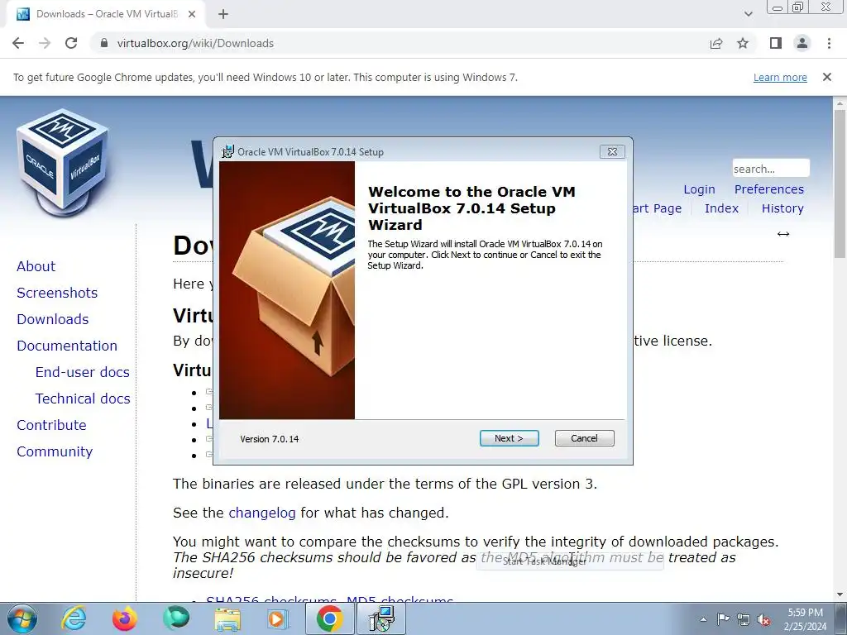Open the green globe browser taskbar icon
The height and width of the screenshot is (635, 847).
tap(176, 618)
